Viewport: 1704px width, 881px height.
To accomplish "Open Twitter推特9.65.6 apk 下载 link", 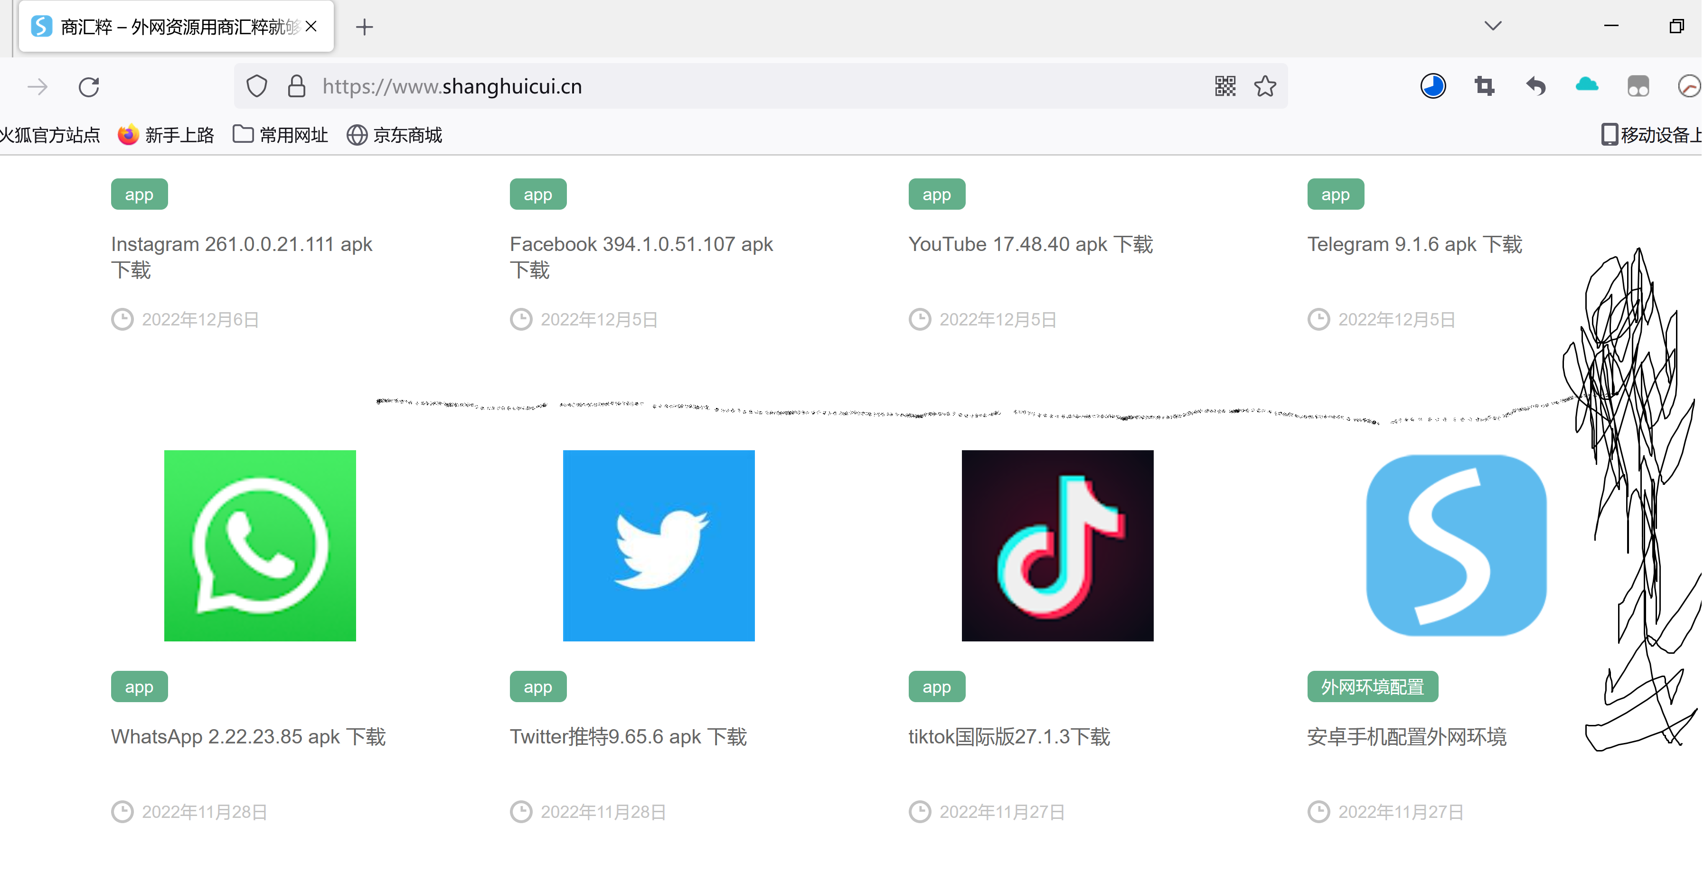I will (629, 736).
